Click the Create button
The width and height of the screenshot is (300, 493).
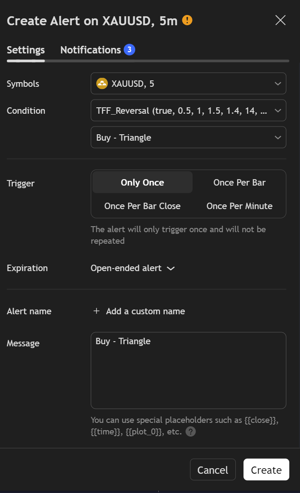[266, 470]
